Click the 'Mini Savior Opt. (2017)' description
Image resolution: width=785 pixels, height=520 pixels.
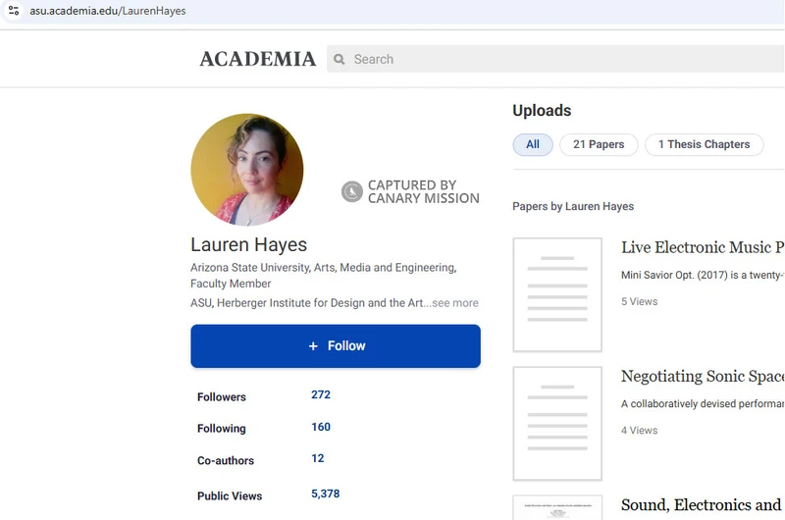(703, 275)
